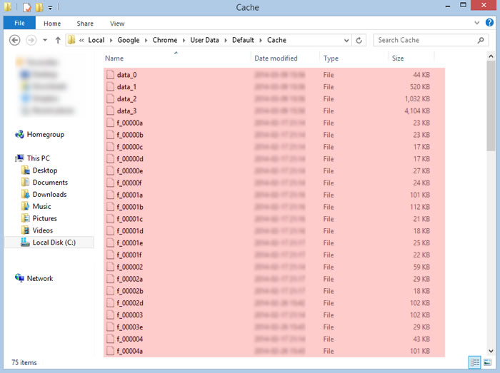
Task: Click the vertical scrollbar up arrow
Action: pyautogui.click(x=491, y=56)
